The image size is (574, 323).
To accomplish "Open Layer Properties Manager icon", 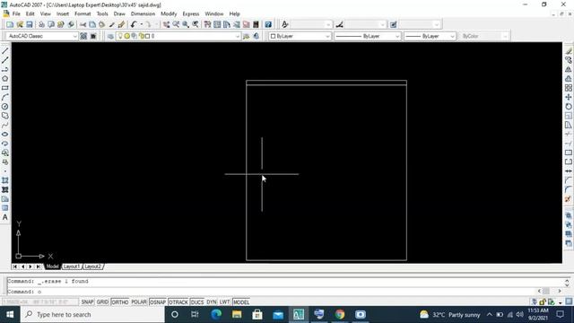I will [110, 36].
